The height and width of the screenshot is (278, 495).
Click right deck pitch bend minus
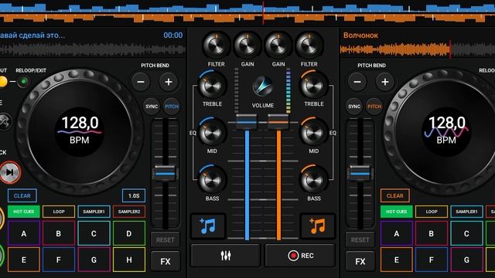coord(357,82)
